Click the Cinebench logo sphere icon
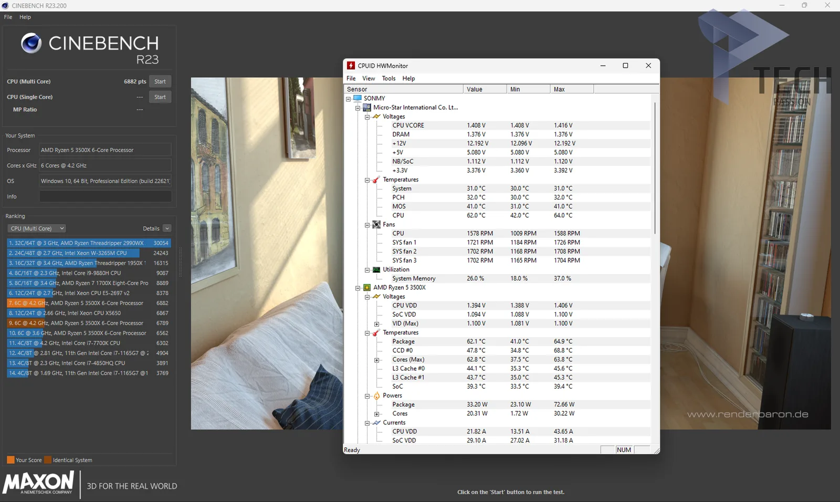 click(31, 43)
